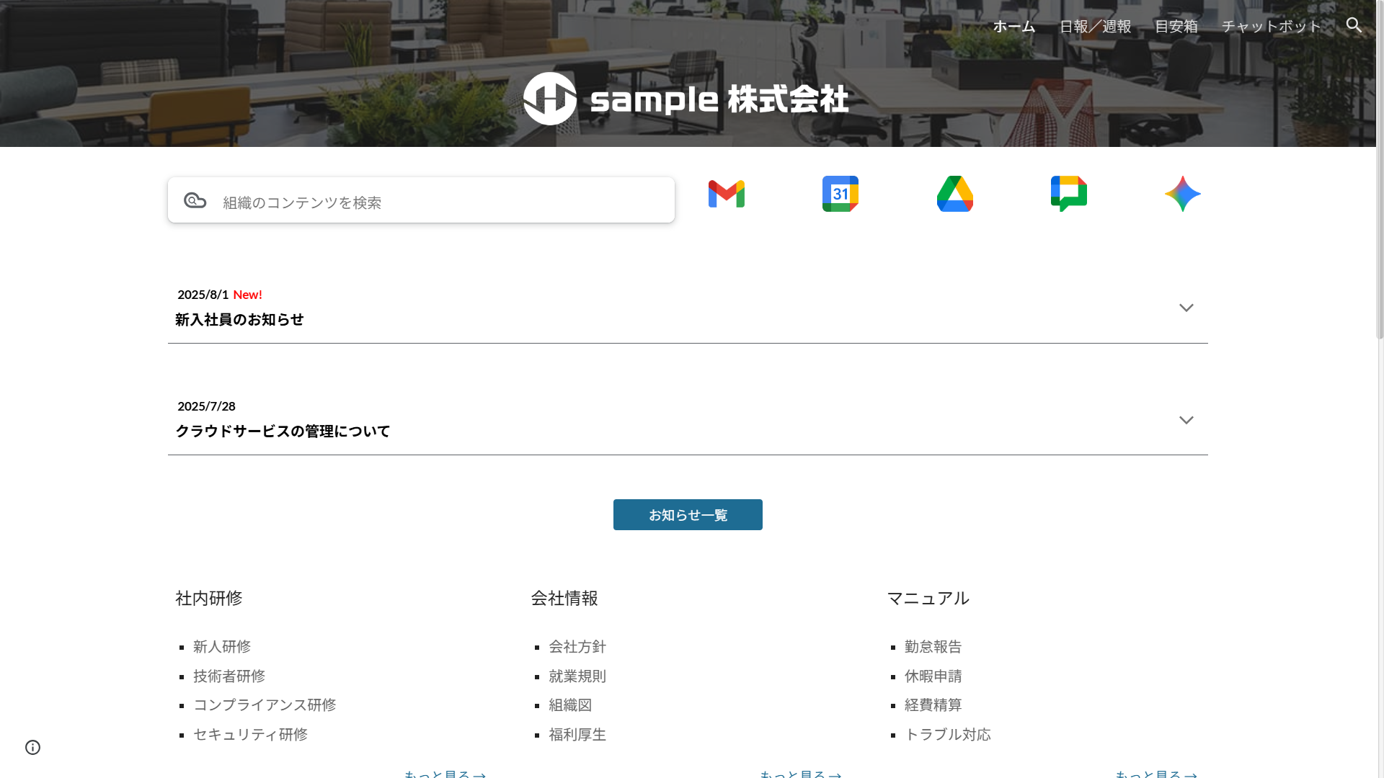Open the 技術者研修 link
This screenshot has height=778, width=1384.
click(x=229, y=676)
